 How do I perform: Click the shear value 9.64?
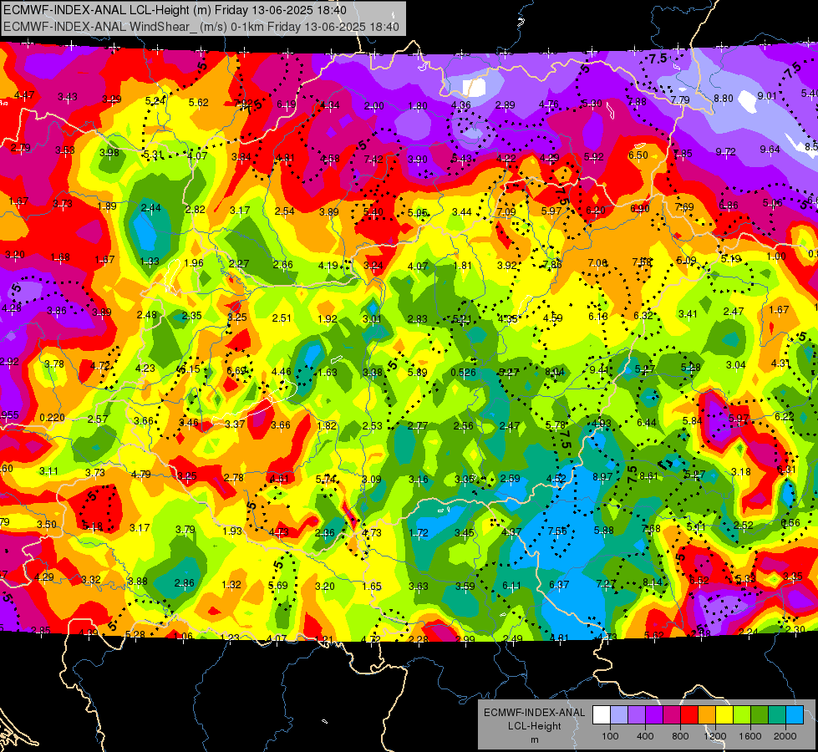click(770, 150)
